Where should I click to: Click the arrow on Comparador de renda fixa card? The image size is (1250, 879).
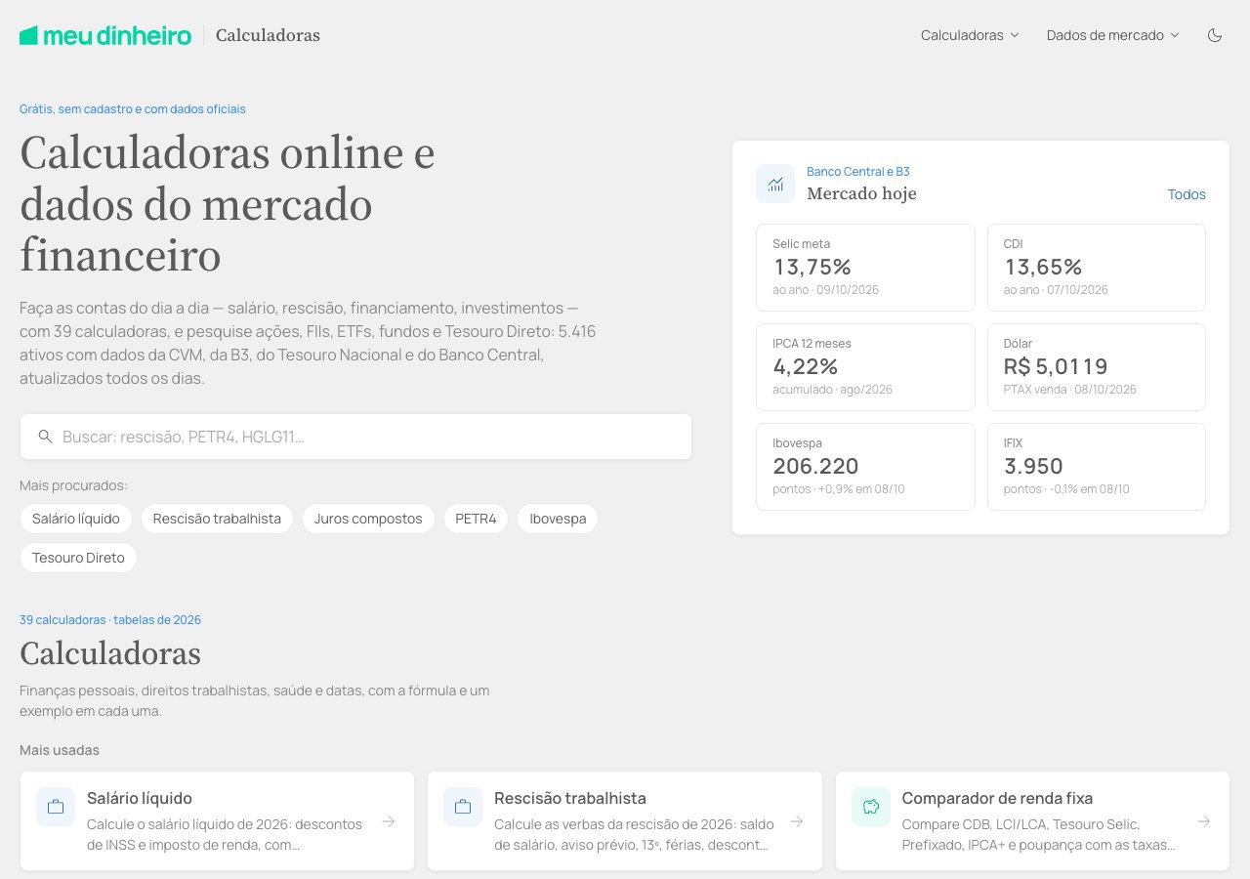(x=1204, y=821)
